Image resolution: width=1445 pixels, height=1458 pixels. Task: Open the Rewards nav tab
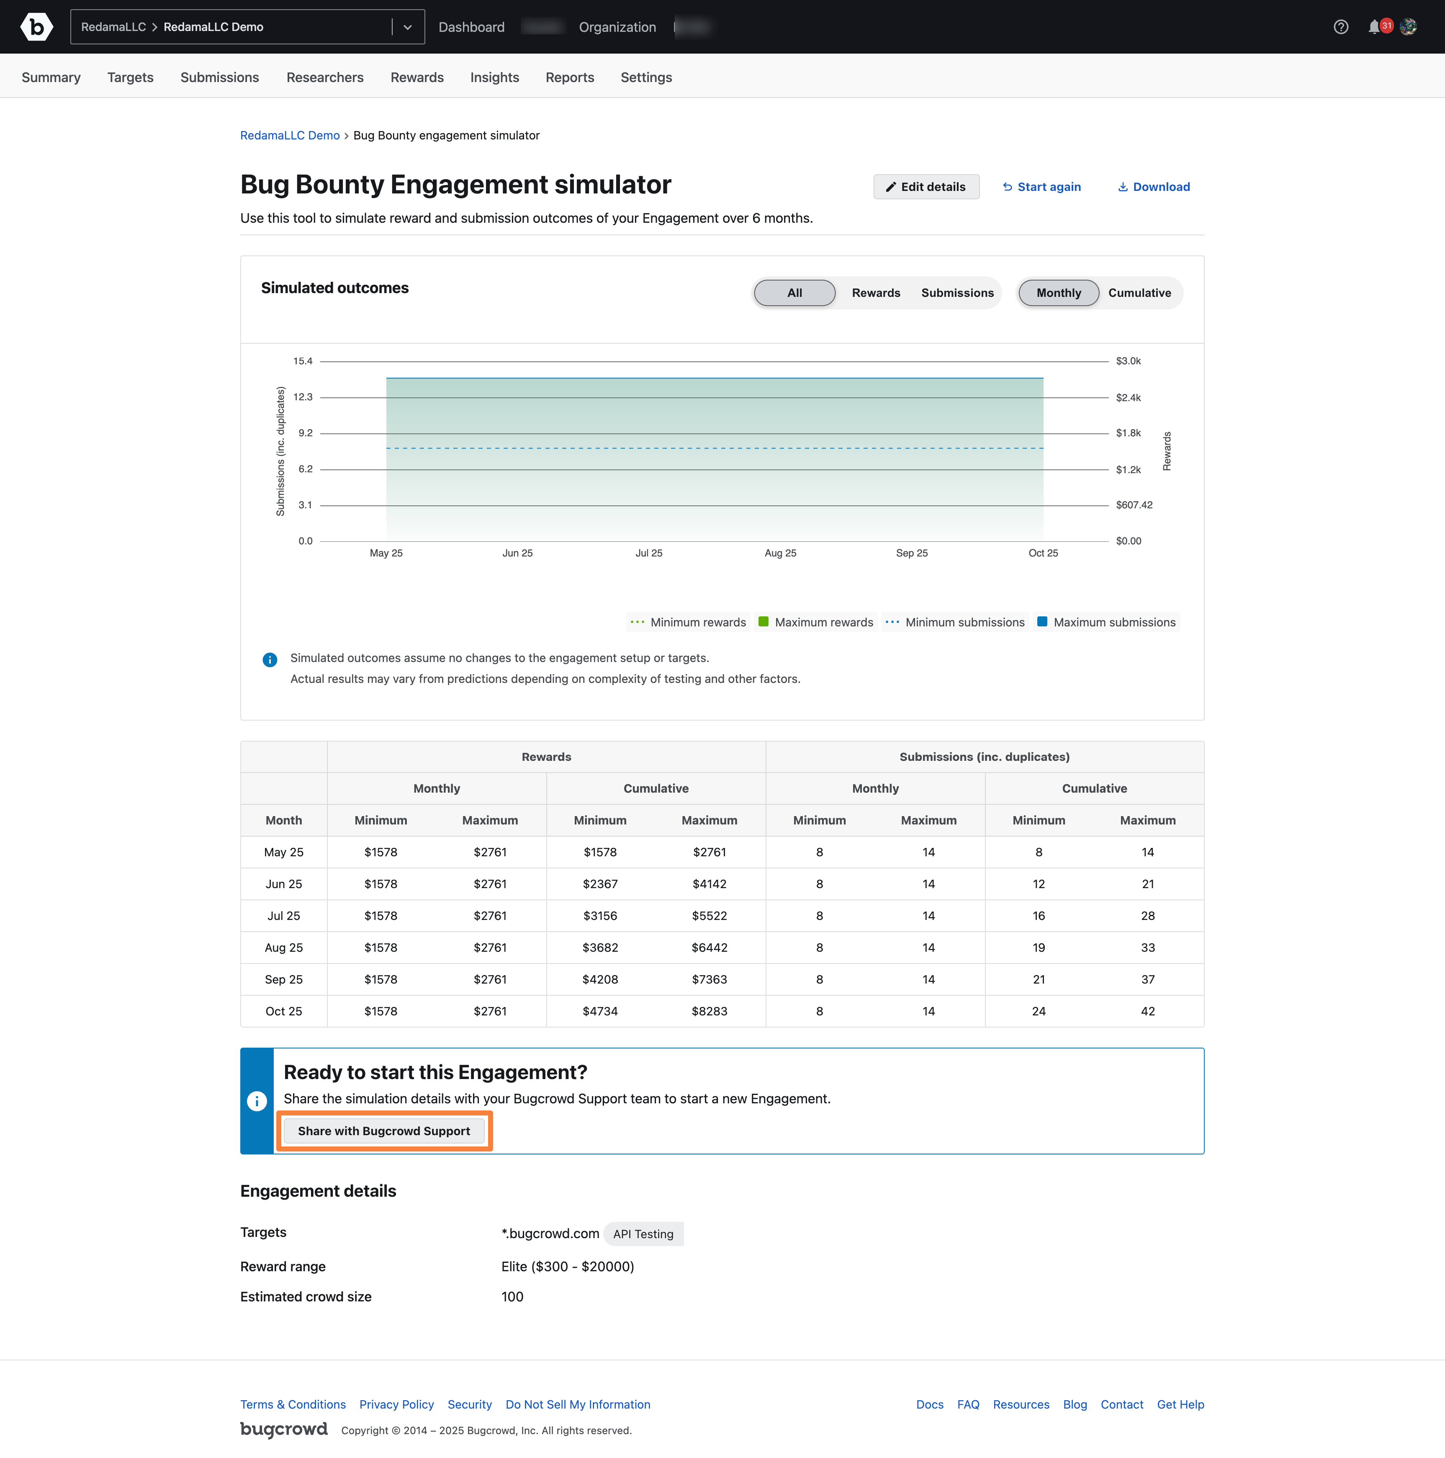[417, 77]
